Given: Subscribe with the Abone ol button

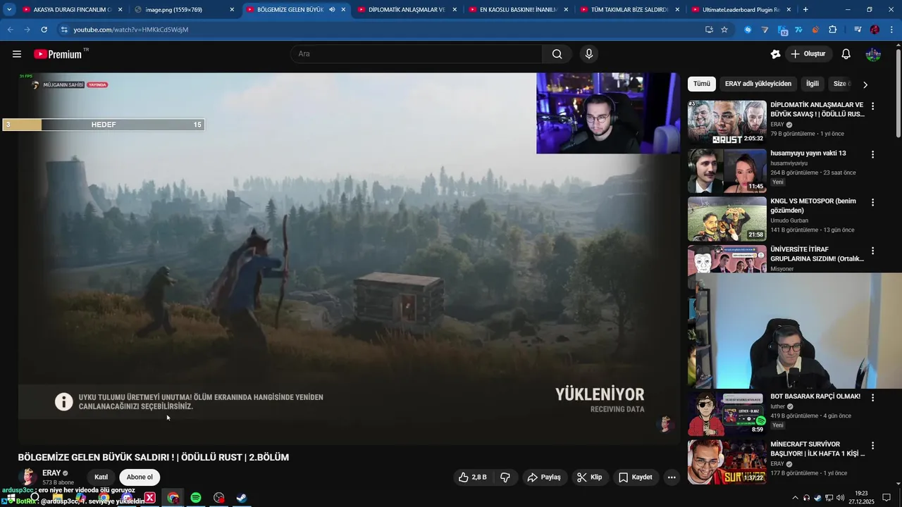Looking at the screenshot, I should coord(140,477).
